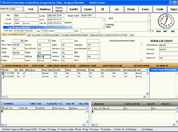Click row selector arrow in Tetkikler grid
This screenshot has width=178, height=132.
(2, 111)
